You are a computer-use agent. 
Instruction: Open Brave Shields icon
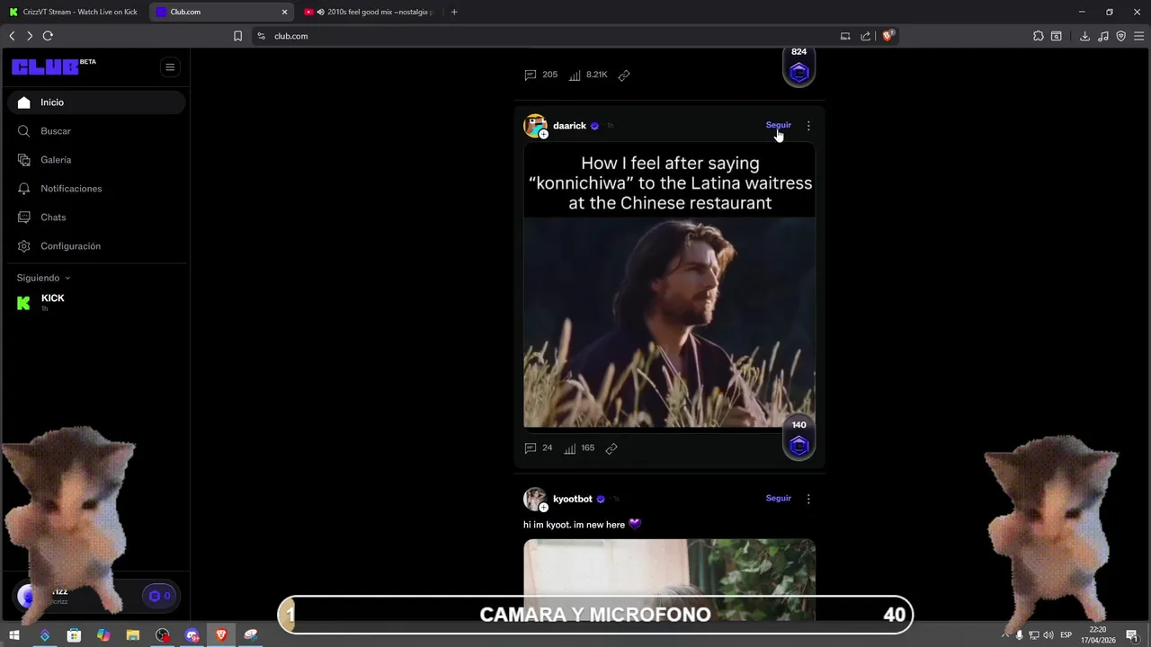[x=888, y=36]
